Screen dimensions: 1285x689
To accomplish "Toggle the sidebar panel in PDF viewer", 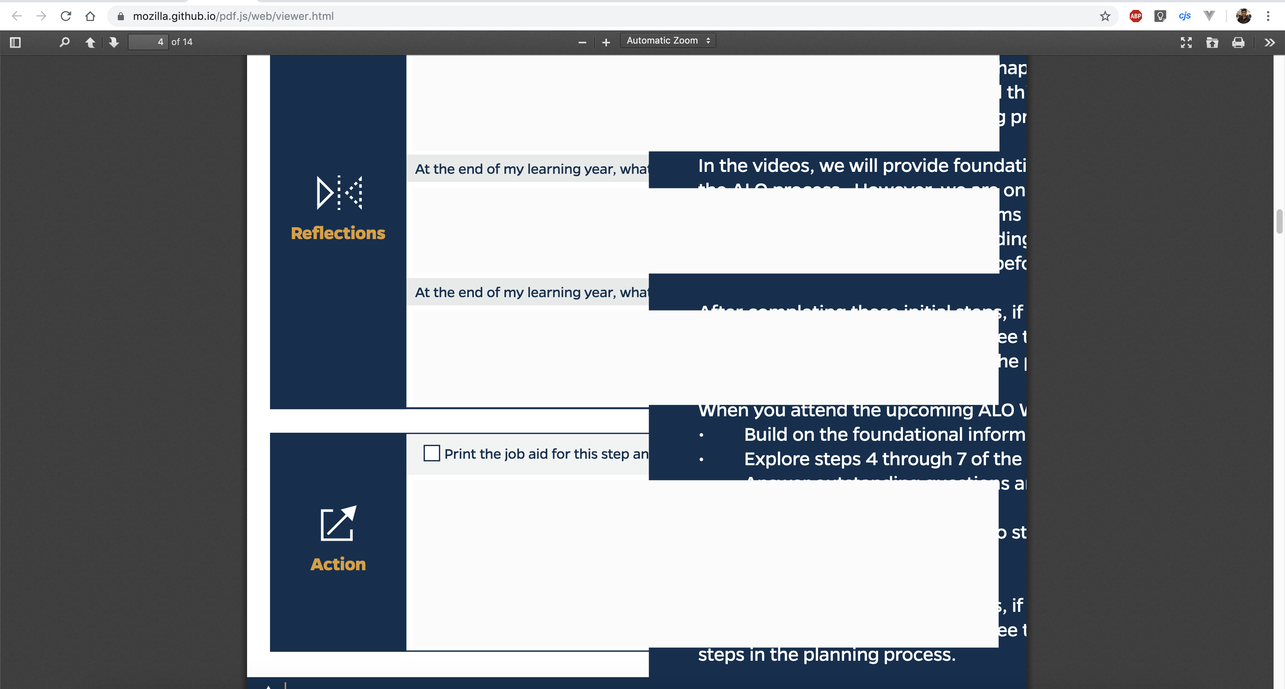I will [x=15, y=42].
